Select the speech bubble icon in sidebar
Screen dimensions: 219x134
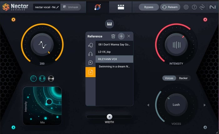[x=90, y=62]
